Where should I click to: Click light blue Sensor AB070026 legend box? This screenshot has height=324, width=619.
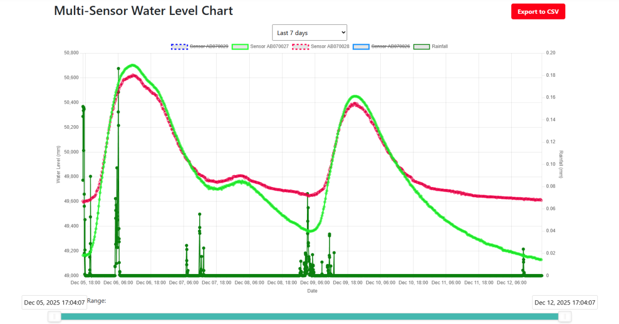[361, 46]
